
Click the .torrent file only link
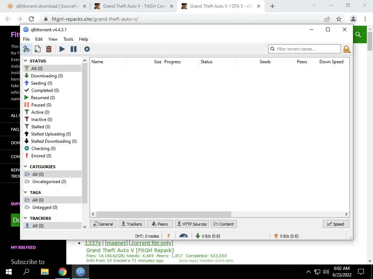click(x=152, y=243)
